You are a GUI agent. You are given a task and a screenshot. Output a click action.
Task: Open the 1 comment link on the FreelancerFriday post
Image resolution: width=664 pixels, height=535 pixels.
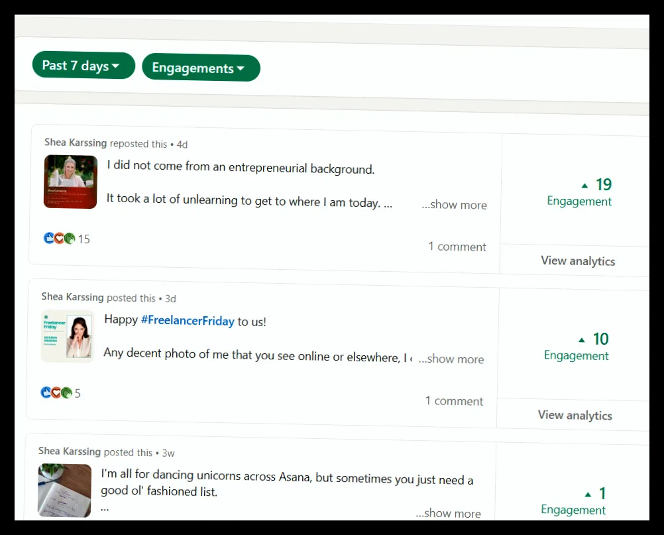point(454,400)
